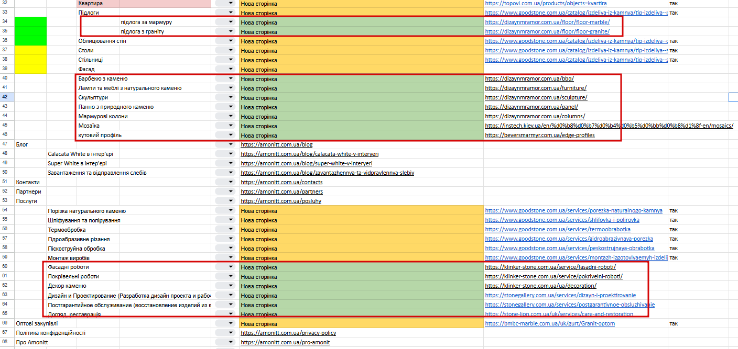Open the amonitt.com.ua/partners link
The image size is (738, 349).
click(281, 192)
